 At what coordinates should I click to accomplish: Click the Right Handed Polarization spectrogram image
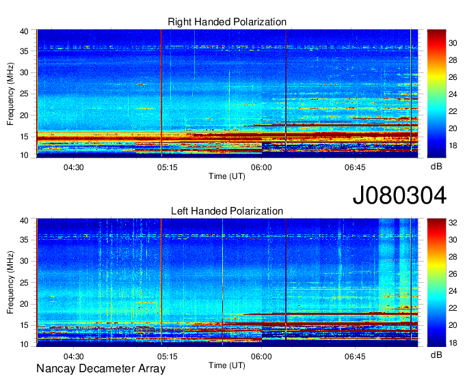click(227, 94)
